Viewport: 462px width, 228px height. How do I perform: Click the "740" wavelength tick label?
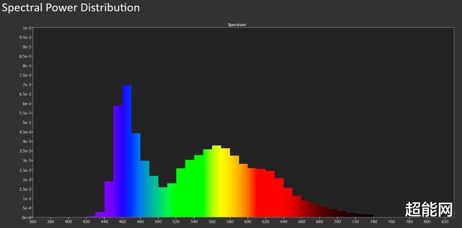(x=373, y=222)
